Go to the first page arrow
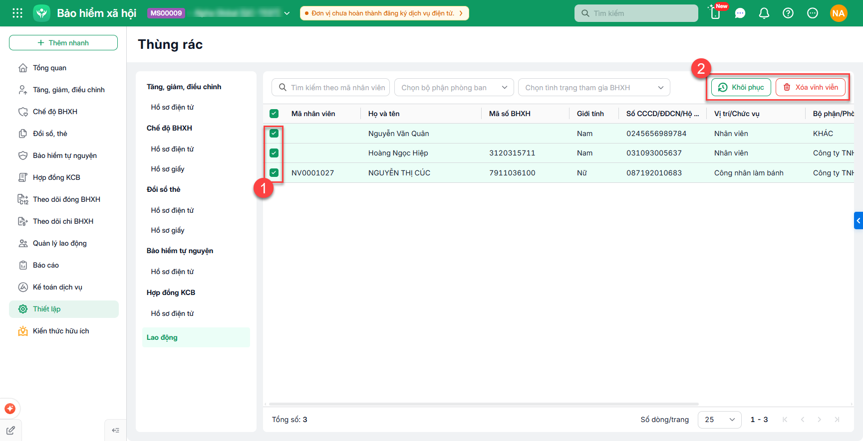 (x=785, y=420)
